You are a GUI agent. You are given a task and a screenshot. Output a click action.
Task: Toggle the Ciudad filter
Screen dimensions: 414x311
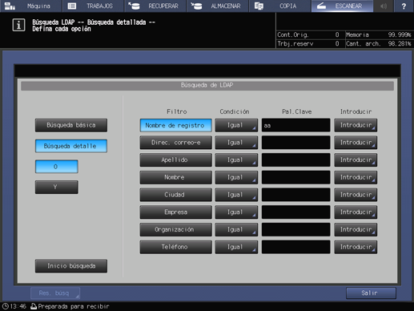coord(175,195)
